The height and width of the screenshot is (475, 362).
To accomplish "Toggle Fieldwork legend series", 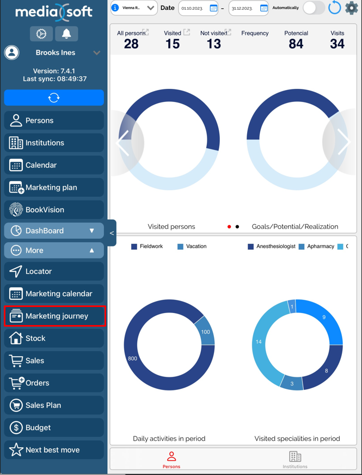I will tap(147, 246).
